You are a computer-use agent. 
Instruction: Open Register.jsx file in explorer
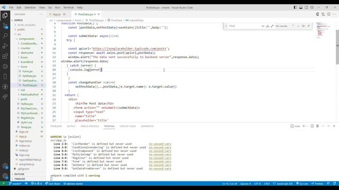[x=28, y=118]
